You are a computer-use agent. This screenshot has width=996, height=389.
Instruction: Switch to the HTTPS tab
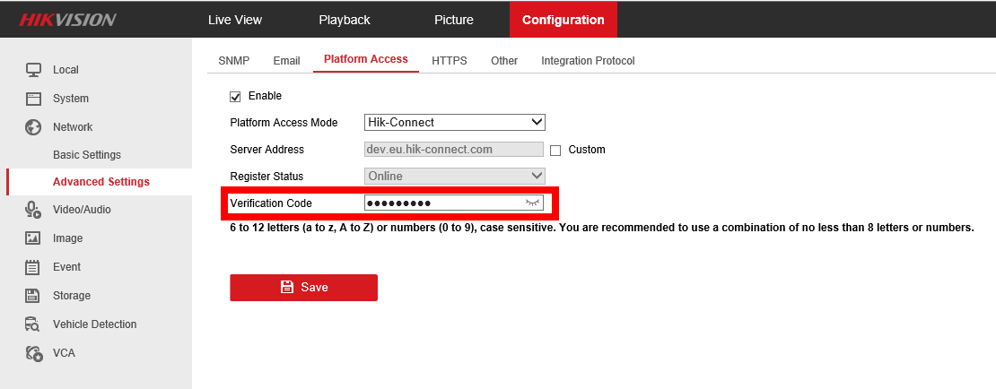[449, 61]
